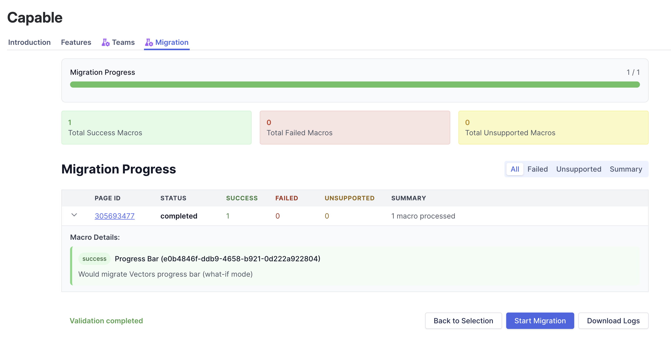Collapse the page 305693477 row chevron
Viewport: 671px width, 353px height.
point(74,215)
